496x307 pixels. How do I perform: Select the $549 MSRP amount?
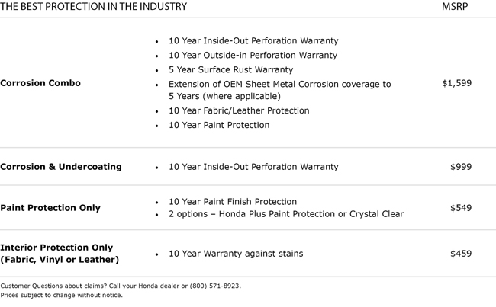[461, 208]
